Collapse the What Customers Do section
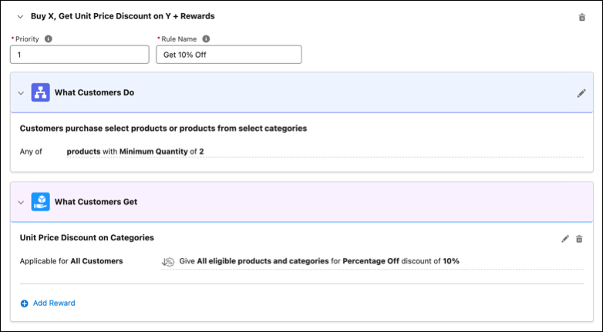The height and width of the screenshot is (332, 603). point(21,93)
